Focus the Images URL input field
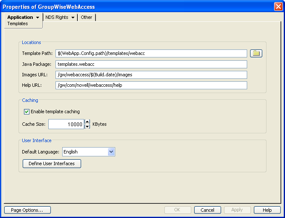This screenshot has height=218, width=285. tap(151, 75)
